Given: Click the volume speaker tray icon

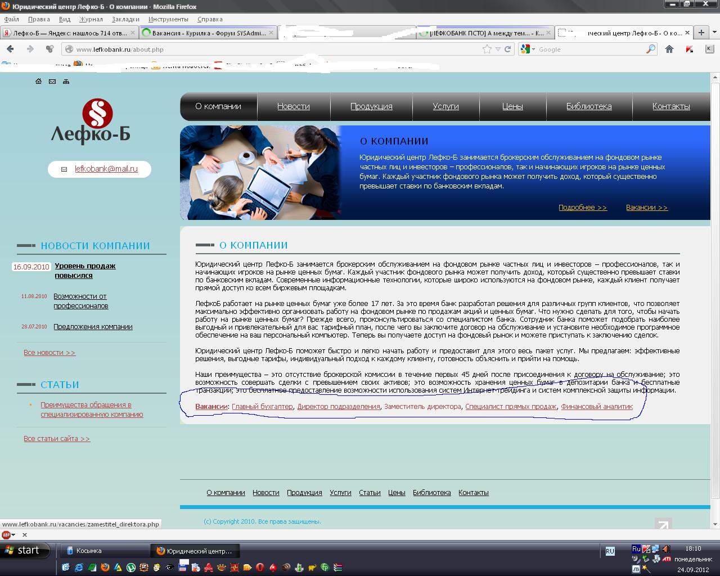Looking at the screenshot, I should [666, 549].
